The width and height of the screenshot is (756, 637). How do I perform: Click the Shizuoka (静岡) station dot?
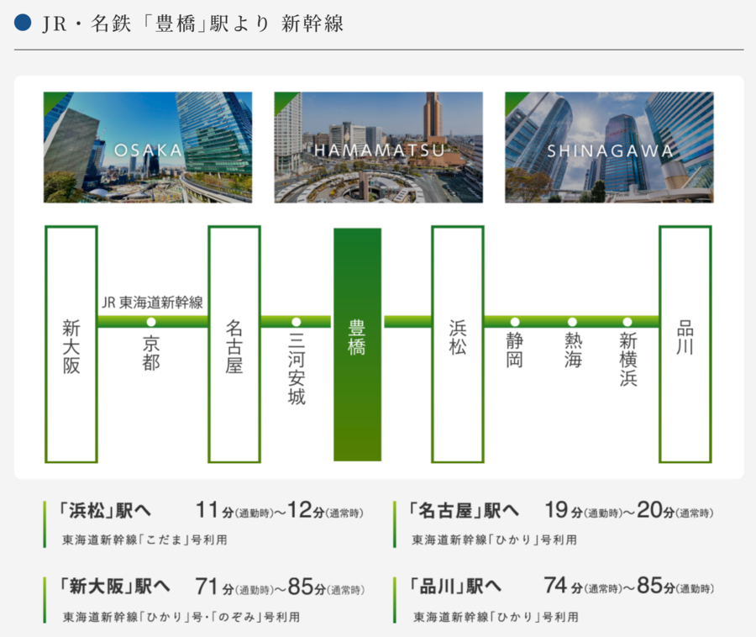[515, 322]
